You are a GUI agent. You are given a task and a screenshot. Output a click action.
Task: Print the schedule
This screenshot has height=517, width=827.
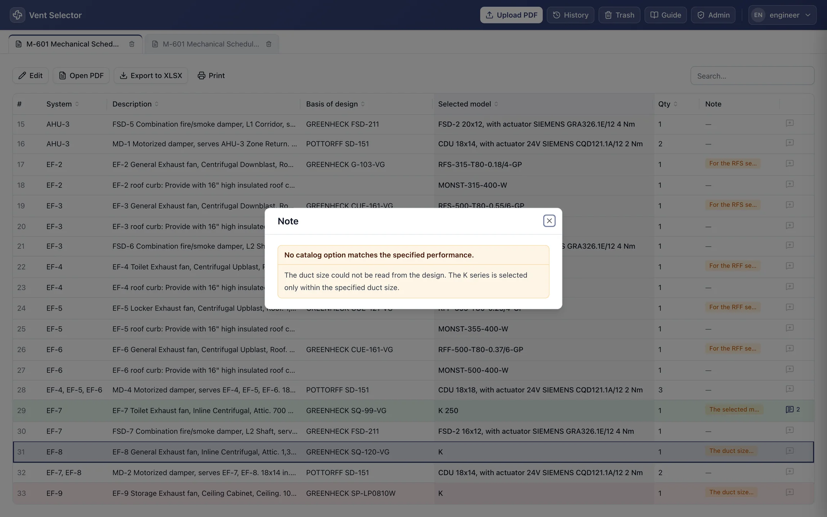coord(211,75)
